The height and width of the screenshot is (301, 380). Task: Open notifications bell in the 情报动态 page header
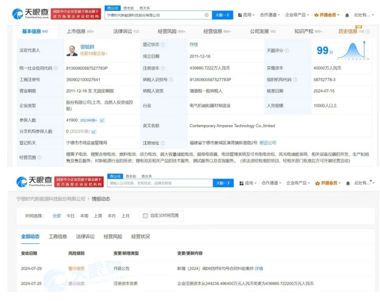click(348, 183)
